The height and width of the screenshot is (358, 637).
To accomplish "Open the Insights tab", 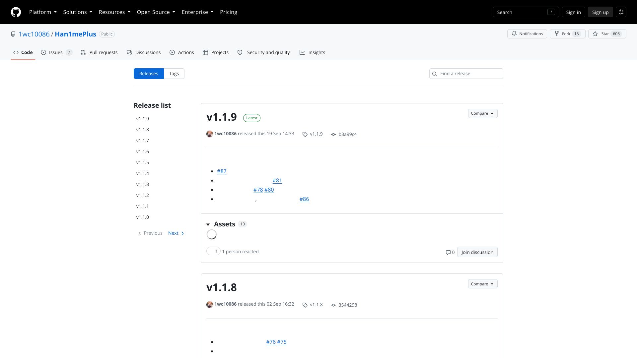I will coord(312,52).
